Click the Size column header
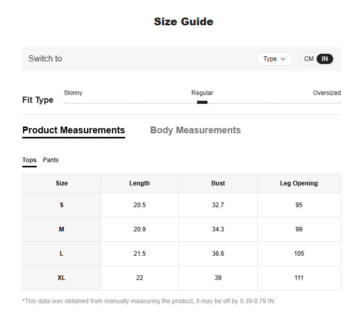 62,183
